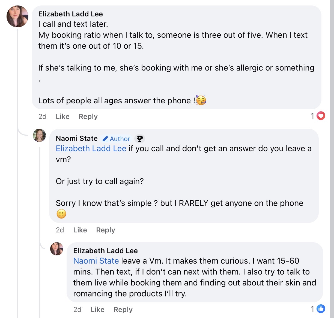Reply to Naomi State's comment
The height and width of the screenshot is (318, 334).
pos(105,230)
